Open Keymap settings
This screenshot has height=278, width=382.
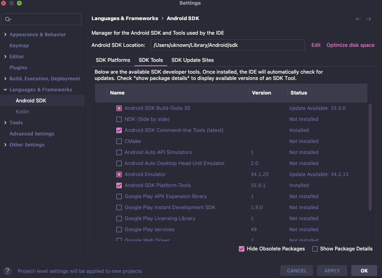19,46
